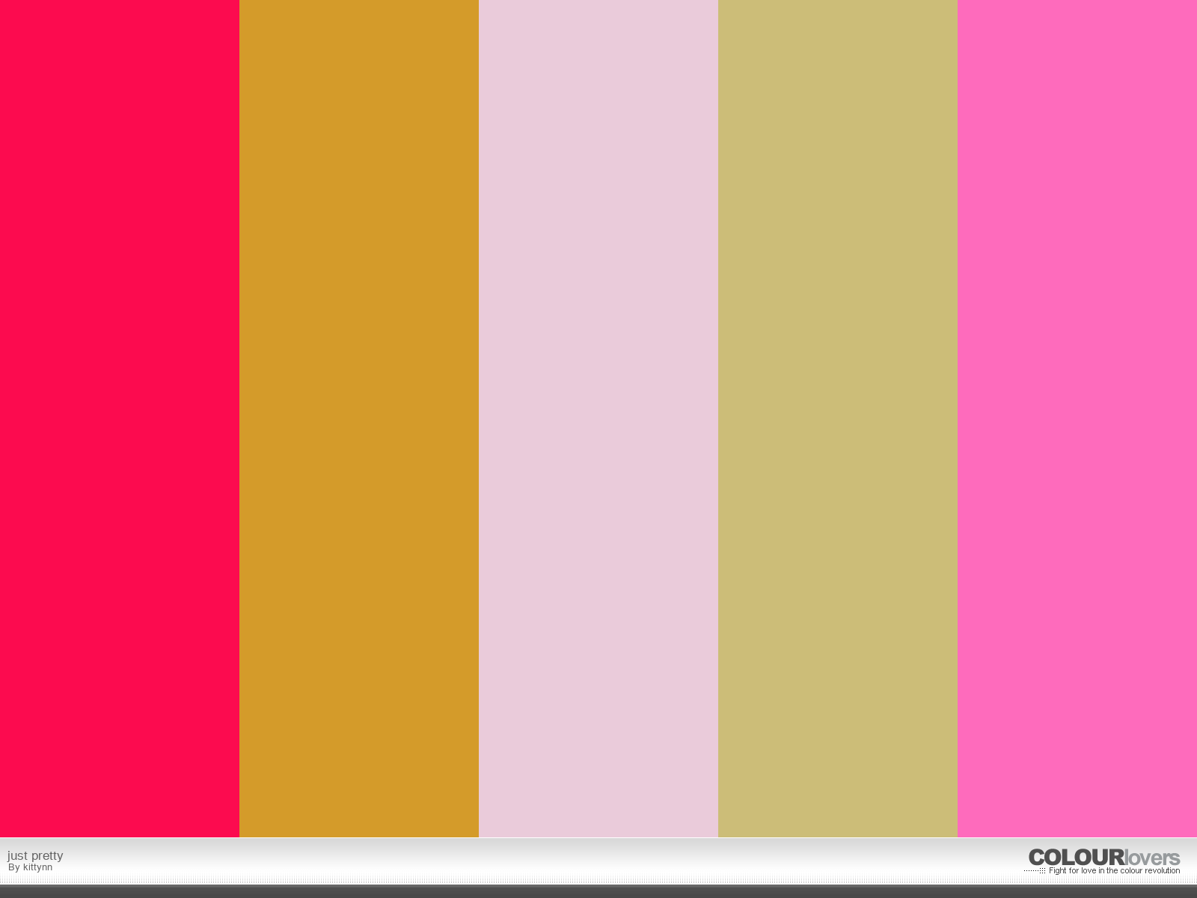Select the khaki tan colour stripe

point(838,419)
